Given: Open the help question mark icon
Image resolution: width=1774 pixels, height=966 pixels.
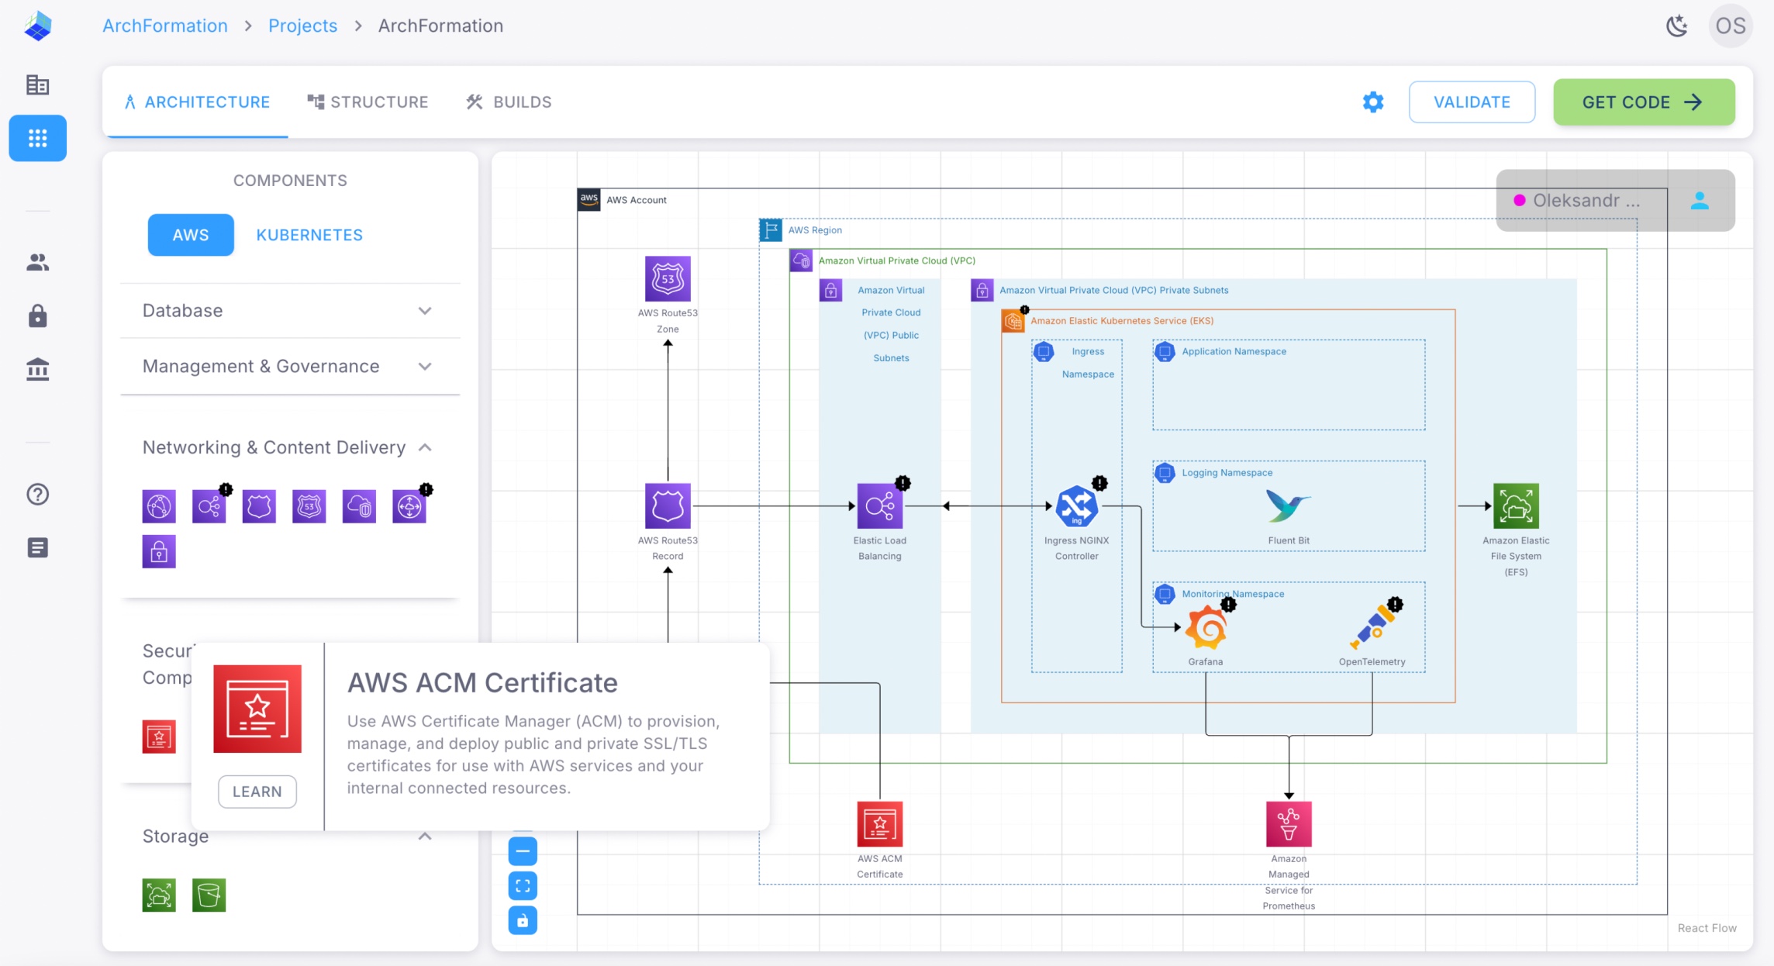Looking at the screenshot, I should tap(37, 495).
